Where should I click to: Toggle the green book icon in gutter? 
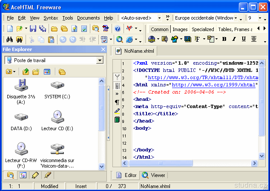coord(117,120)
